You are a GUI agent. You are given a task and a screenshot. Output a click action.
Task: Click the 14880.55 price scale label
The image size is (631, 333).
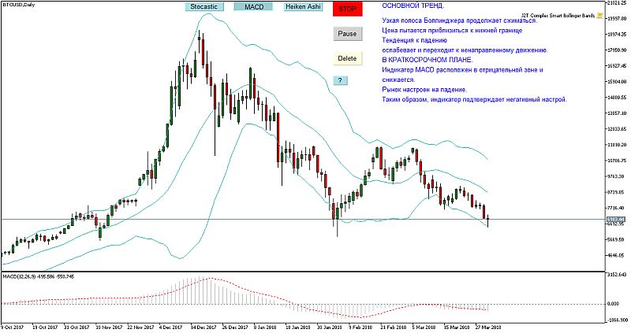pos(617,97)
